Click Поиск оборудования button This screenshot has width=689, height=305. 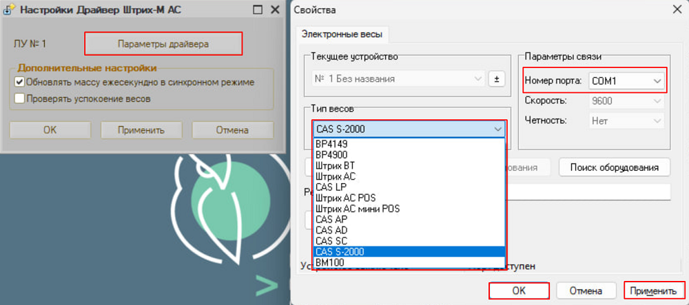click(614, 167)
